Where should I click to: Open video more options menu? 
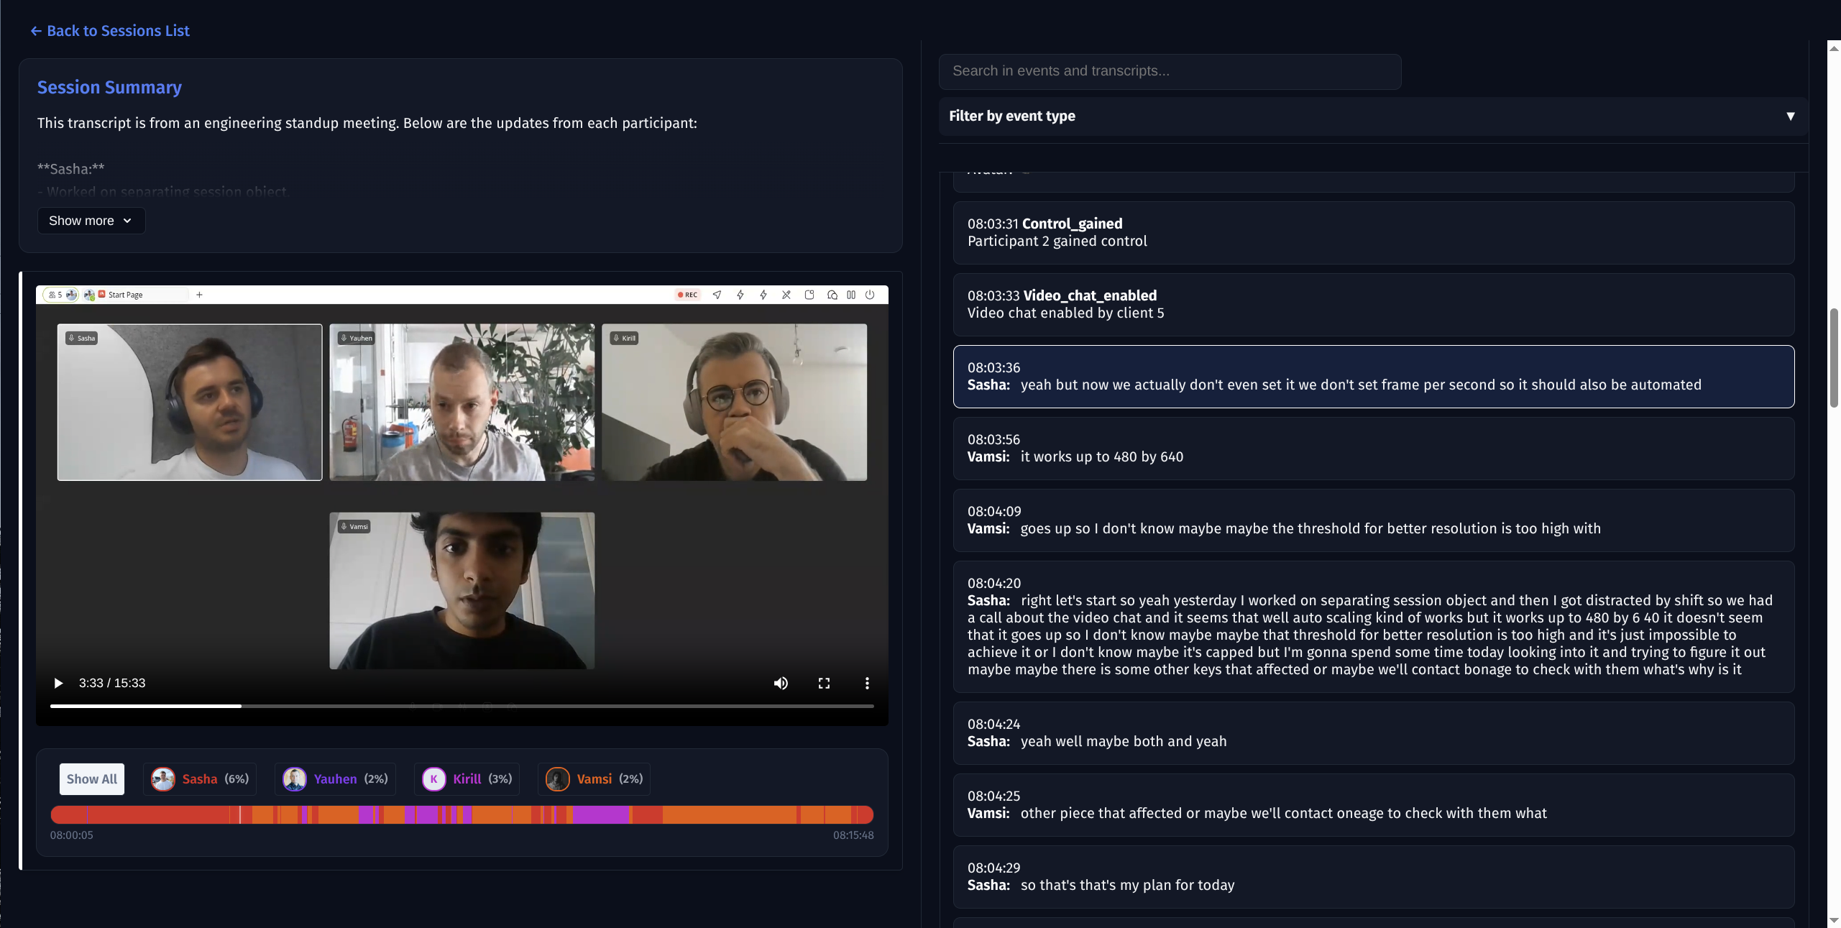coord(867,683)
